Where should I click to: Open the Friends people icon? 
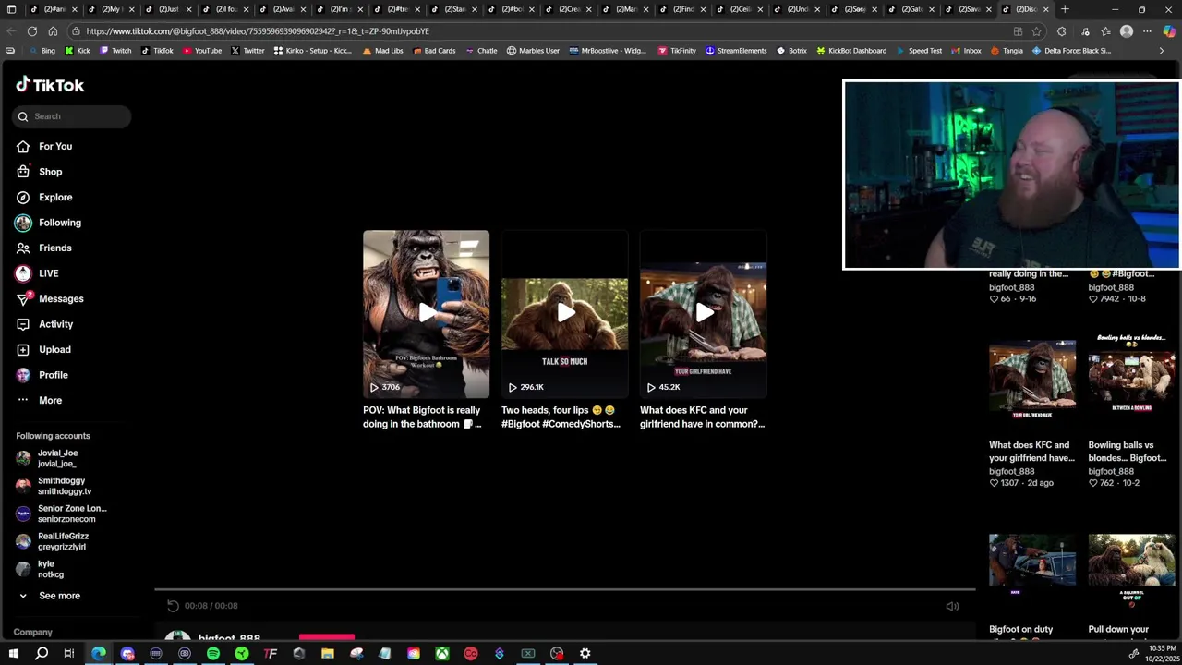pyautogui.click(x=23, y=248)
